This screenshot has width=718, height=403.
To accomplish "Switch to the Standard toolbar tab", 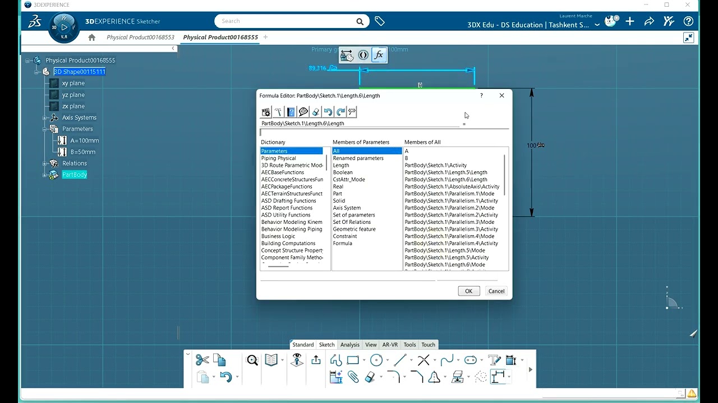I will click(x=303, y=345).
